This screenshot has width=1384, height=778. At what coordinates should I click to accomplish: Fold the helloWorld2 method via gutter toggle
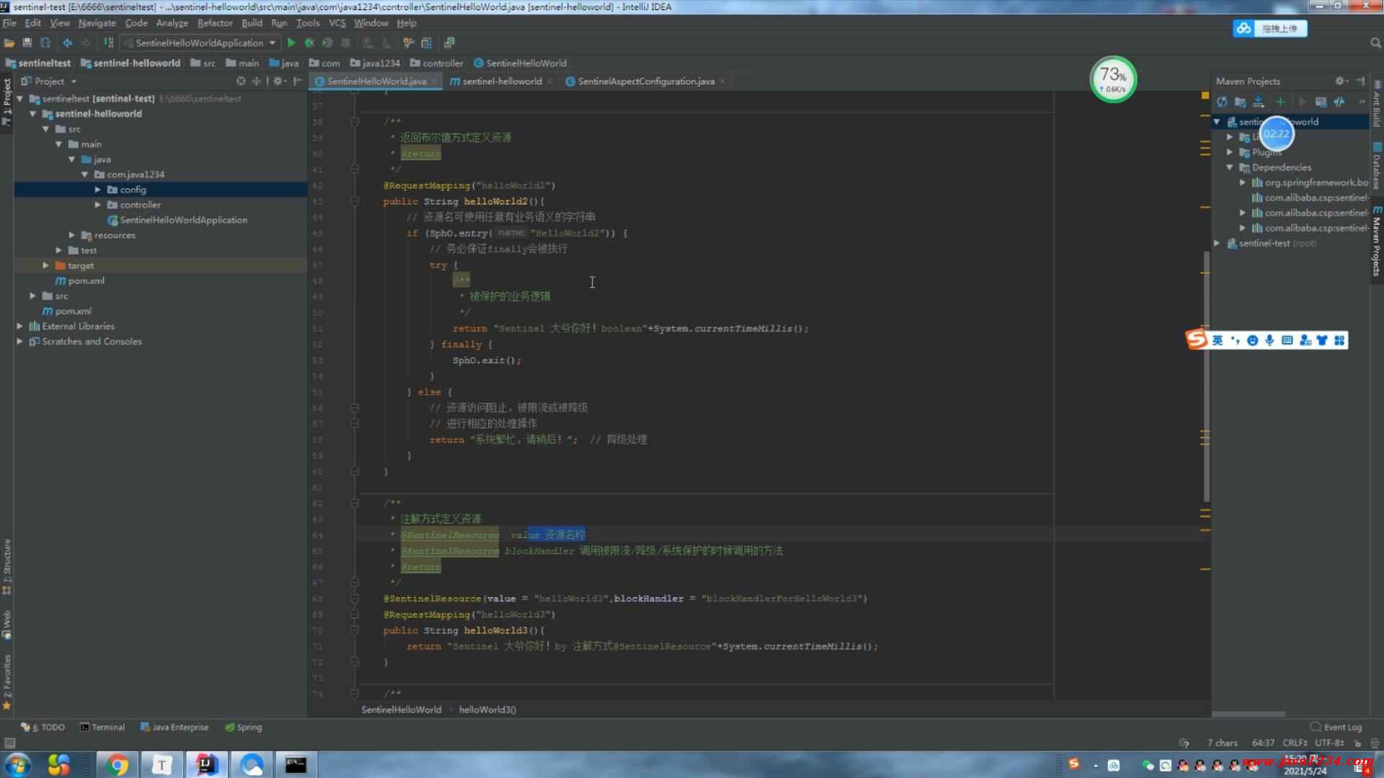pyautogui.click(x=355, y=202)
